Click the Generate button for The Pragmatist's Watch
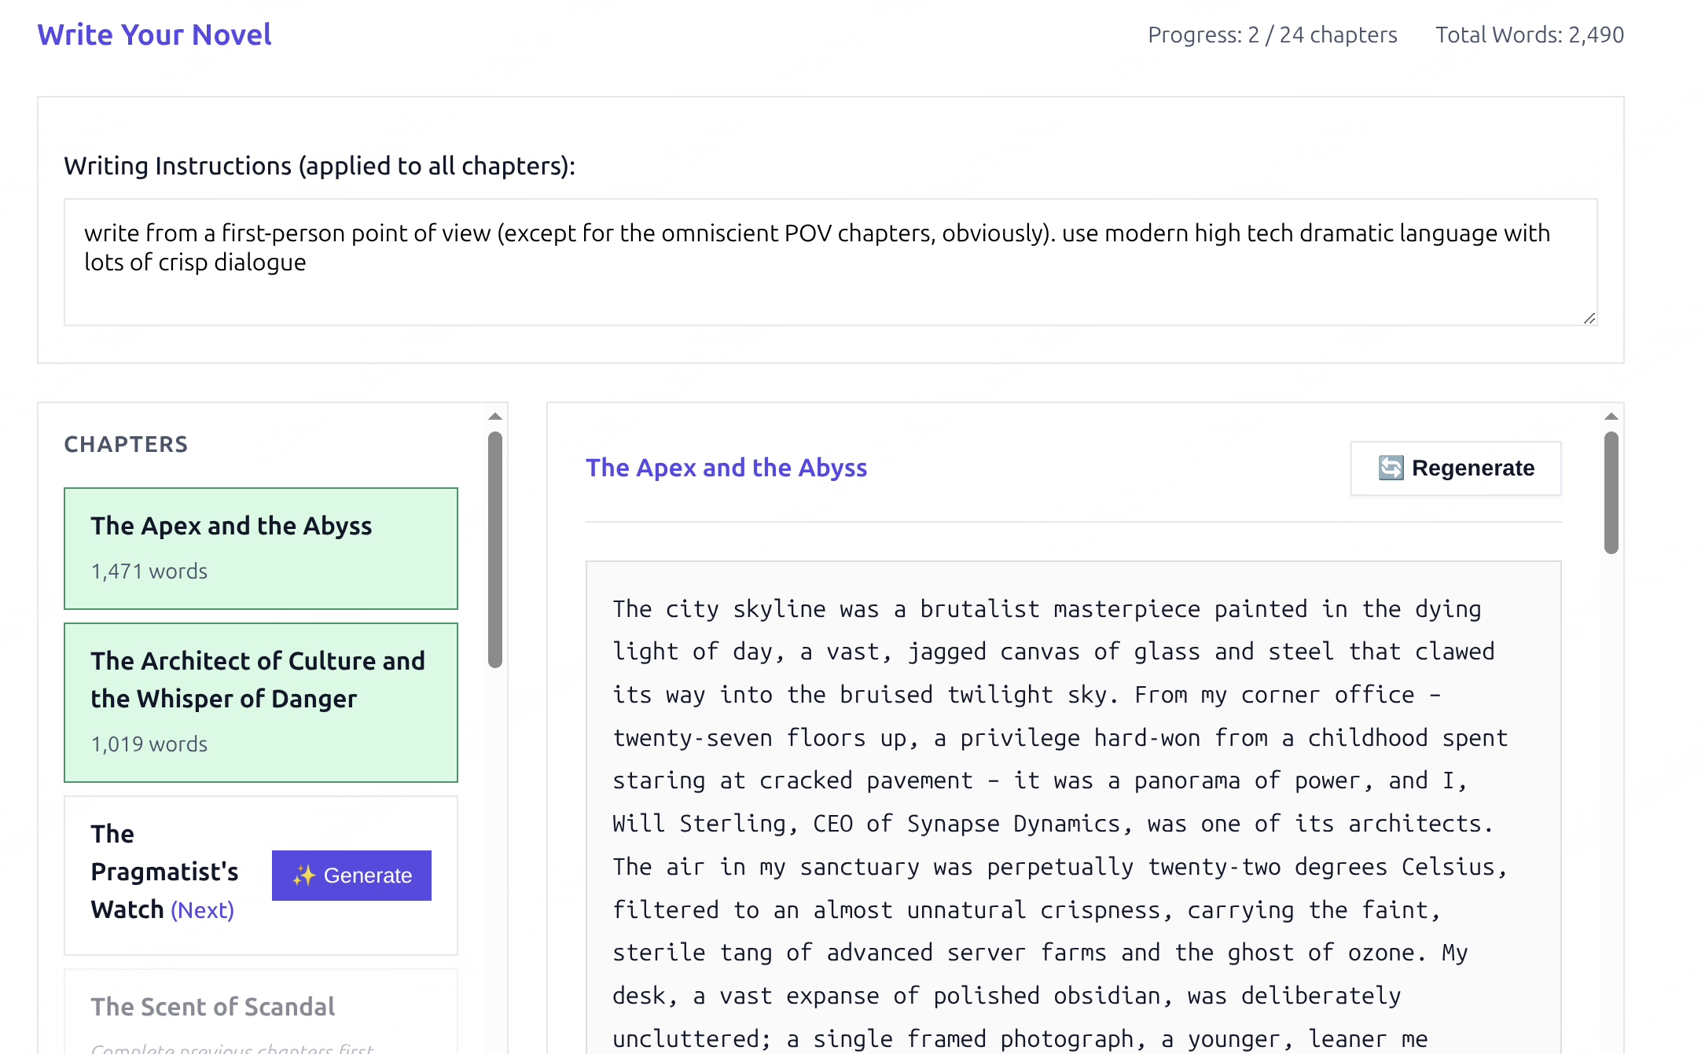The height and width of the screenshot is (1054, 1705). (x=351, y=876)
